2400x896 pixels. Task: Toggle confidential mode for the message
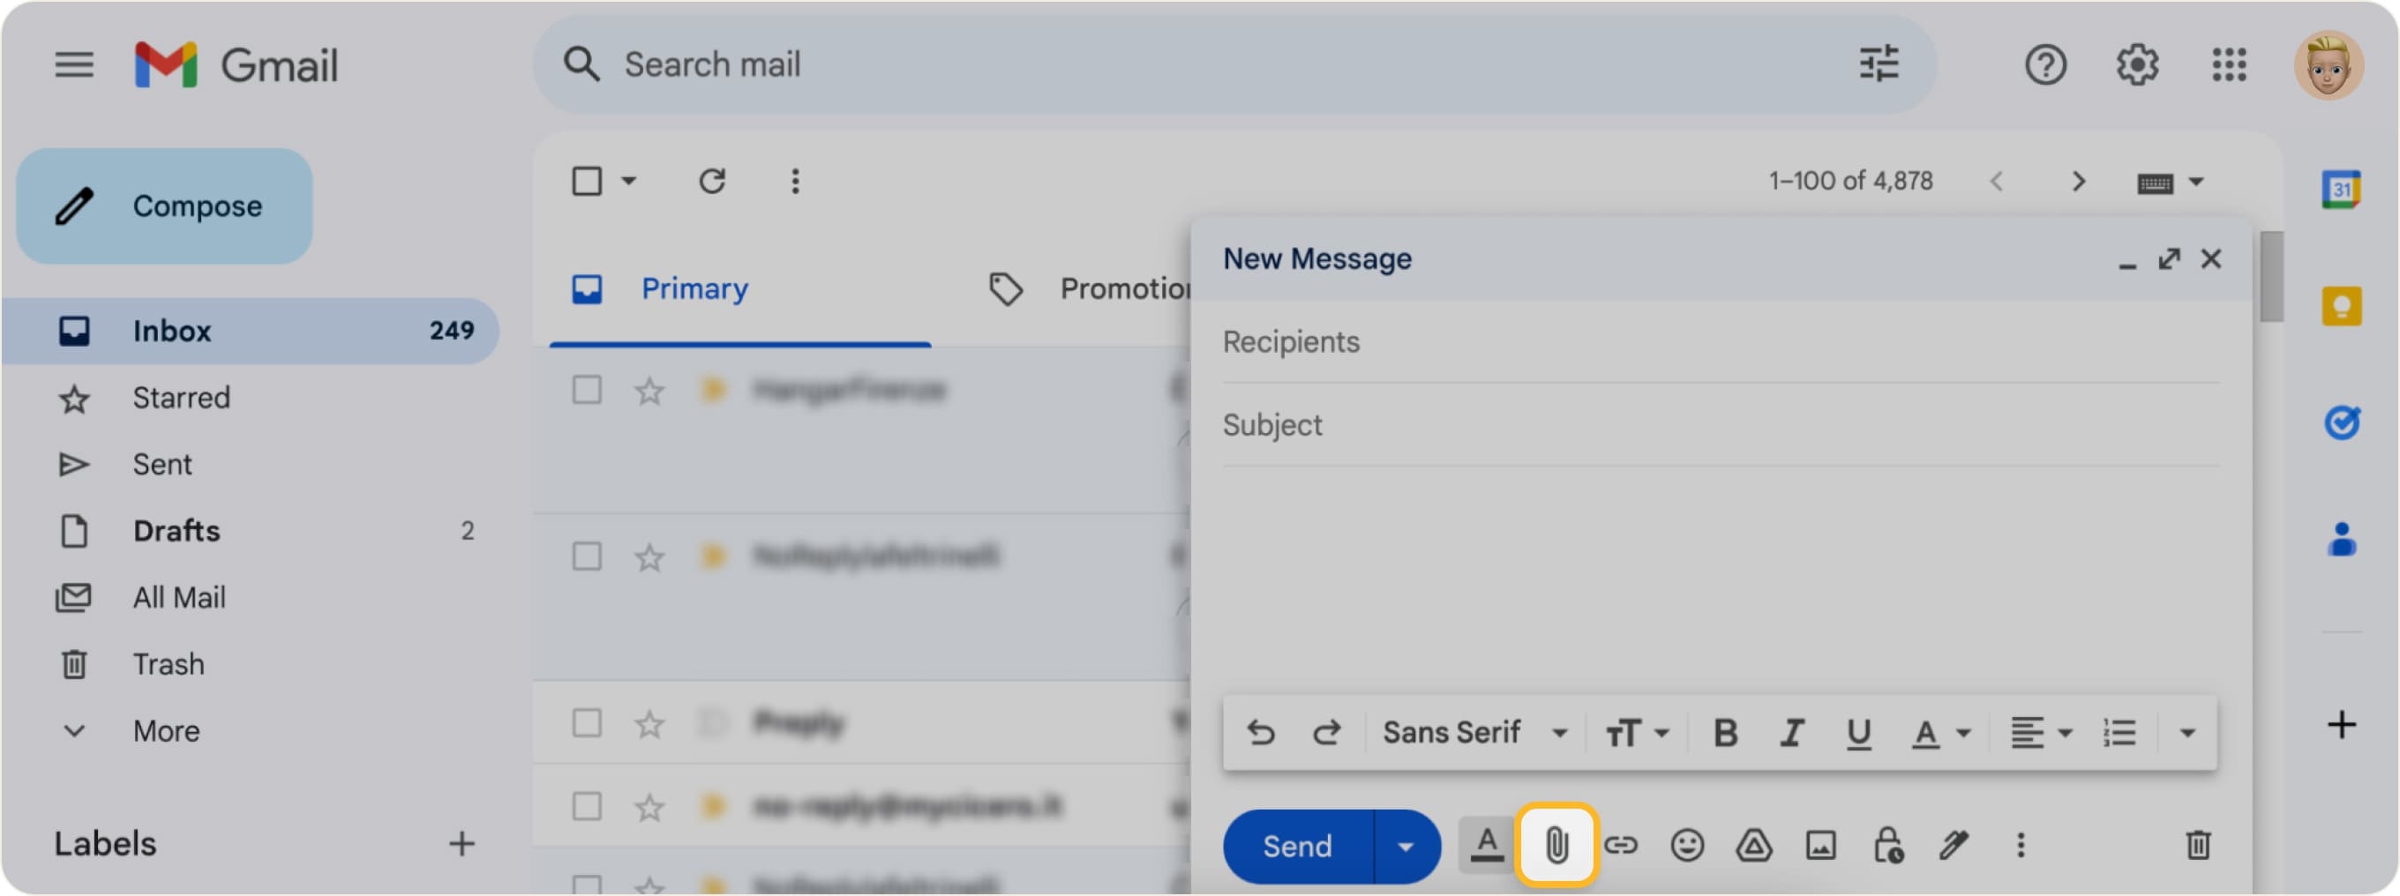tap(1885, 846)
